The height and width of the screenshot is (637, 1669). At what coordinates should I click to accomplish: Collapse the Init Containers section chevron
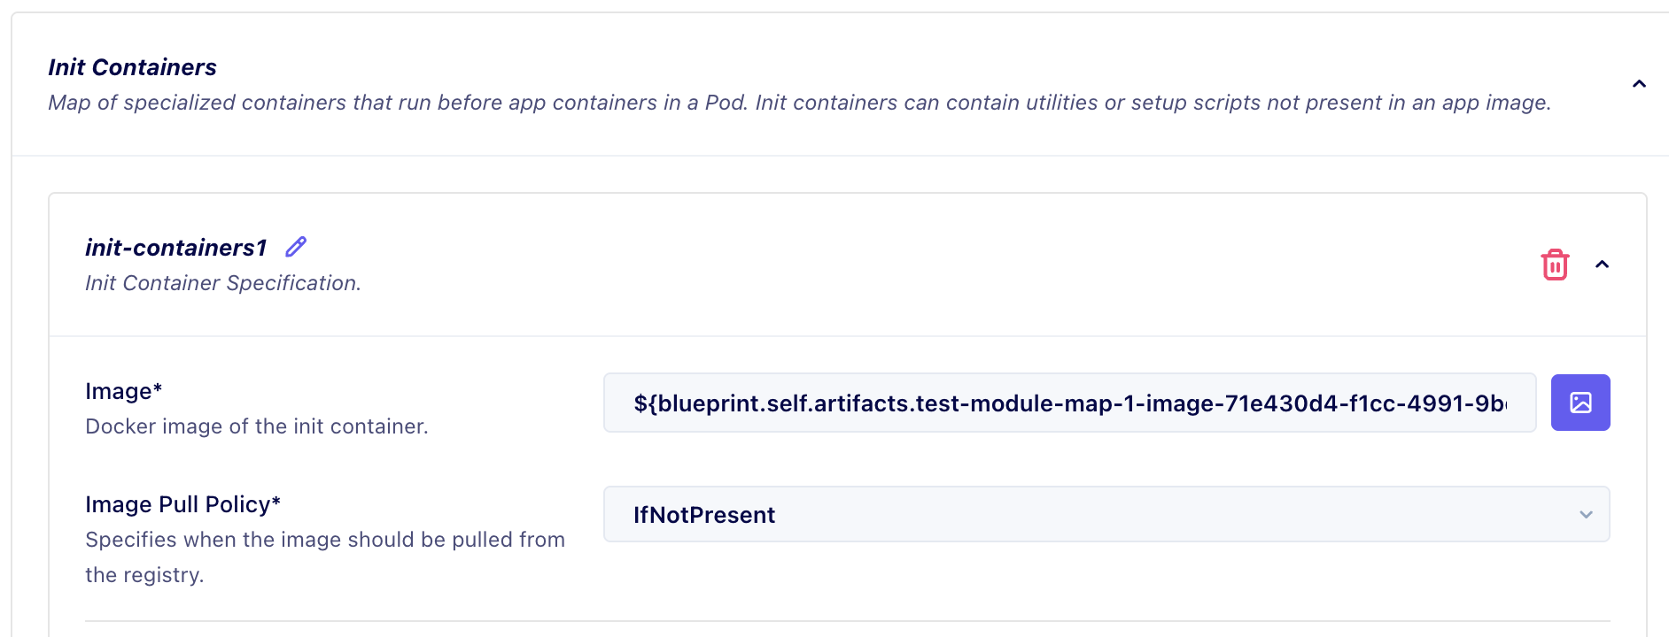tap(1639, 84)
